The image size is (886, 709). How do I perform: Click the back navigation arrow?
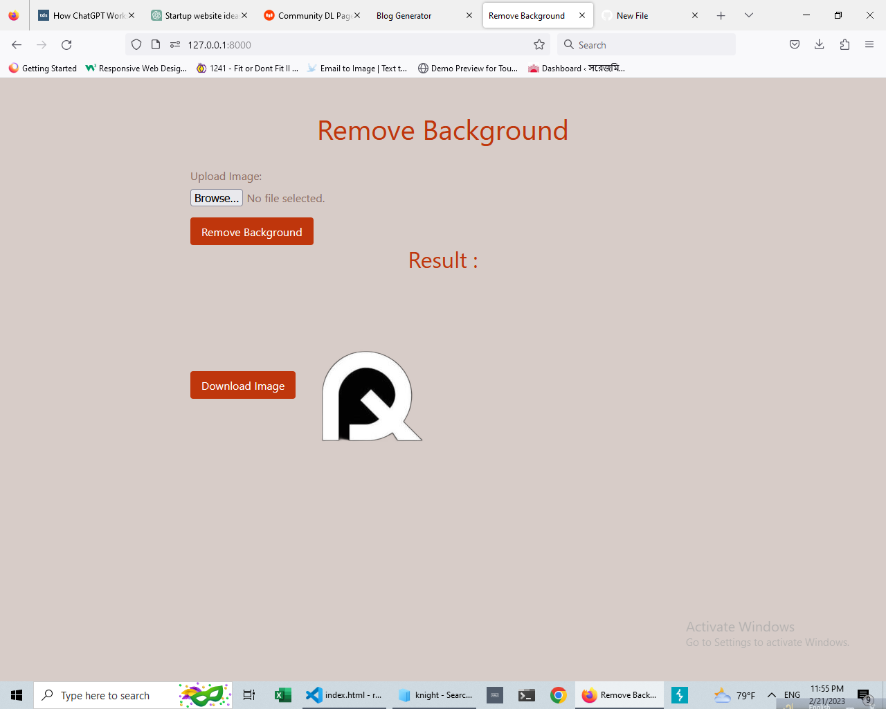(x=17, y=44)
